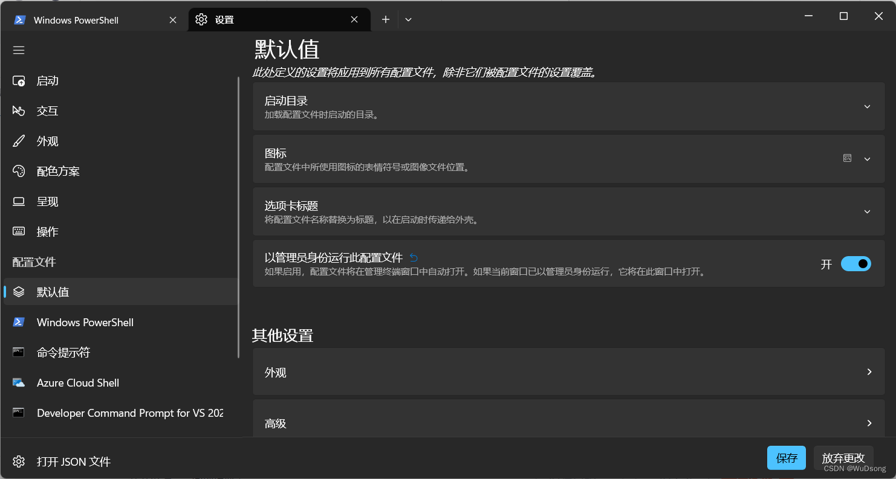This screenshot has width=896, height=479.
Task: Click the hamburger navigation menu icon
Action: click(19, 50)
